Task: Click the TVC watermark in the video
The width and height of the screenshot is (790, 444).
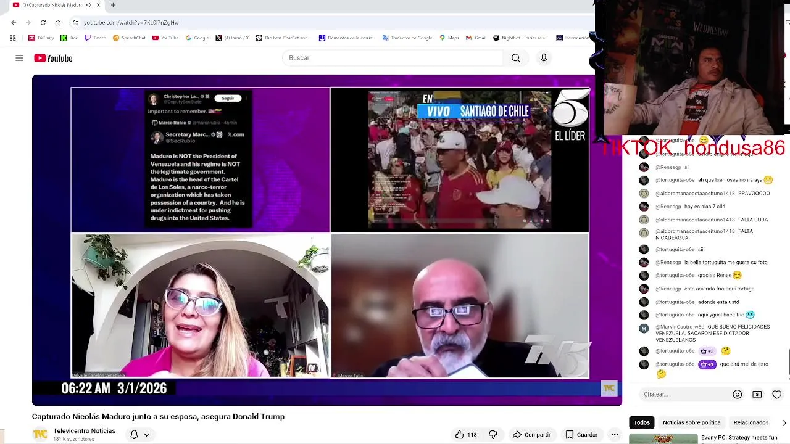Action: pyautogui.click(x=609, y=388)
